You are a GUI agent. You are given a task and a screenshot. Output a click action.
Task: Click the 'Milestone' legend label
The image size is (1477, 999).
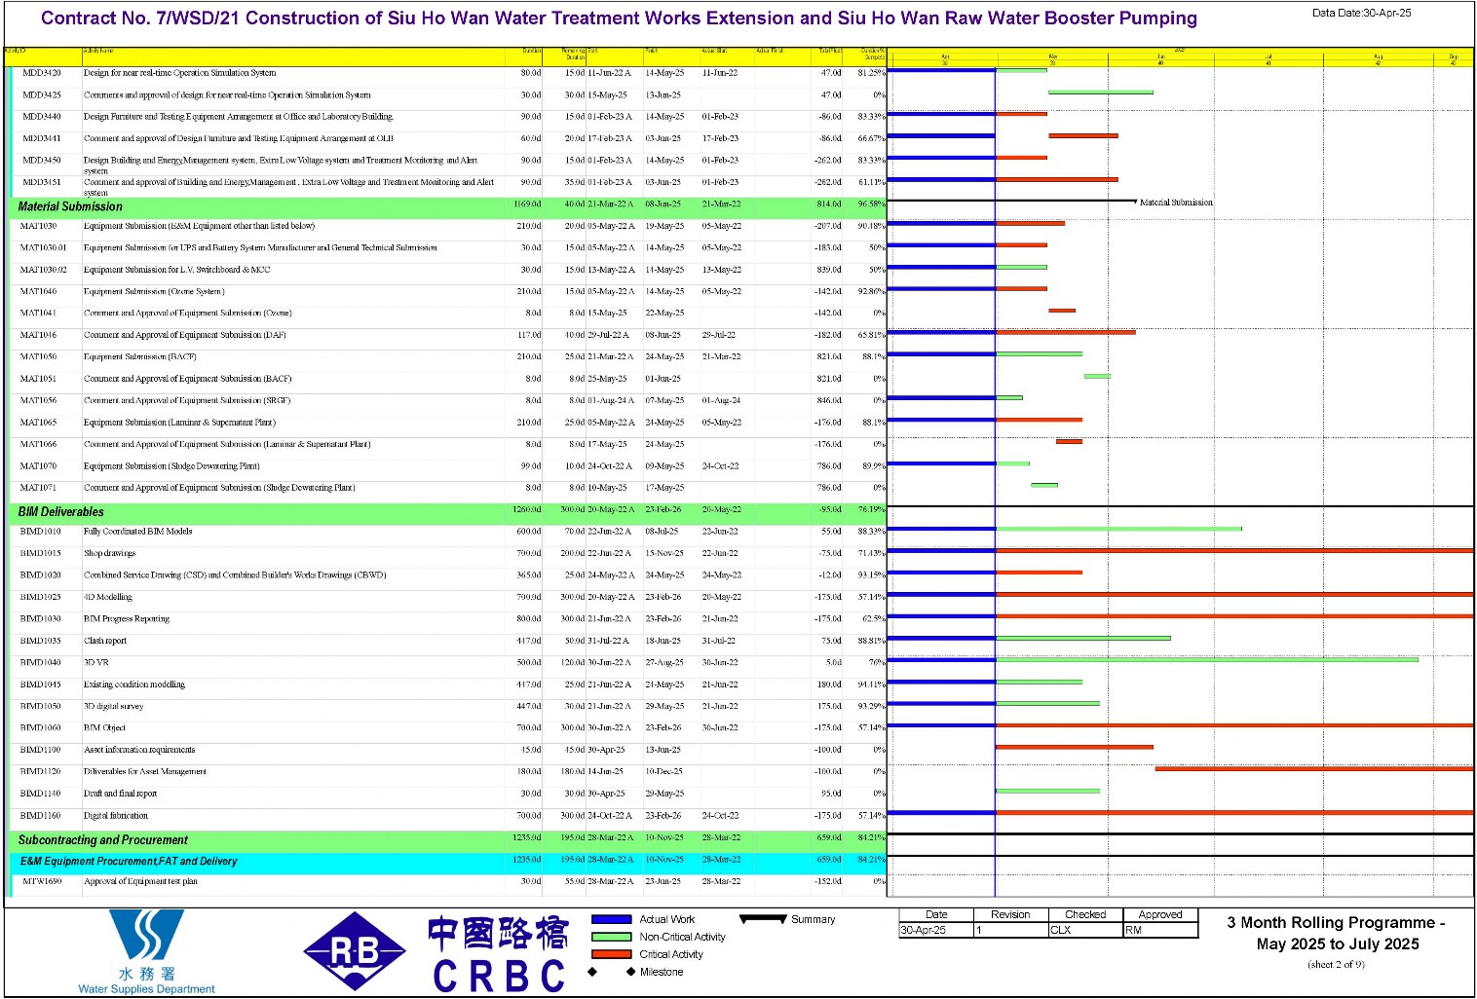[662, 972]
